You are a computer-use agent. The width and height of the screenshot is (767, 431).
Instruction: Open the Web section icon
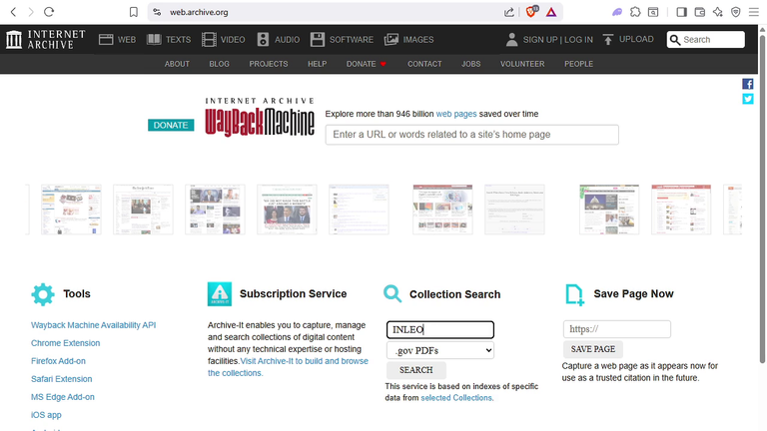pyautogui.click(x=106, y=40)
